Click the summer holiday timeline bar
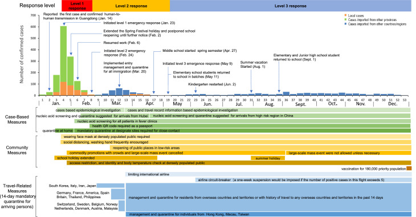 click(x=268, y=158)
